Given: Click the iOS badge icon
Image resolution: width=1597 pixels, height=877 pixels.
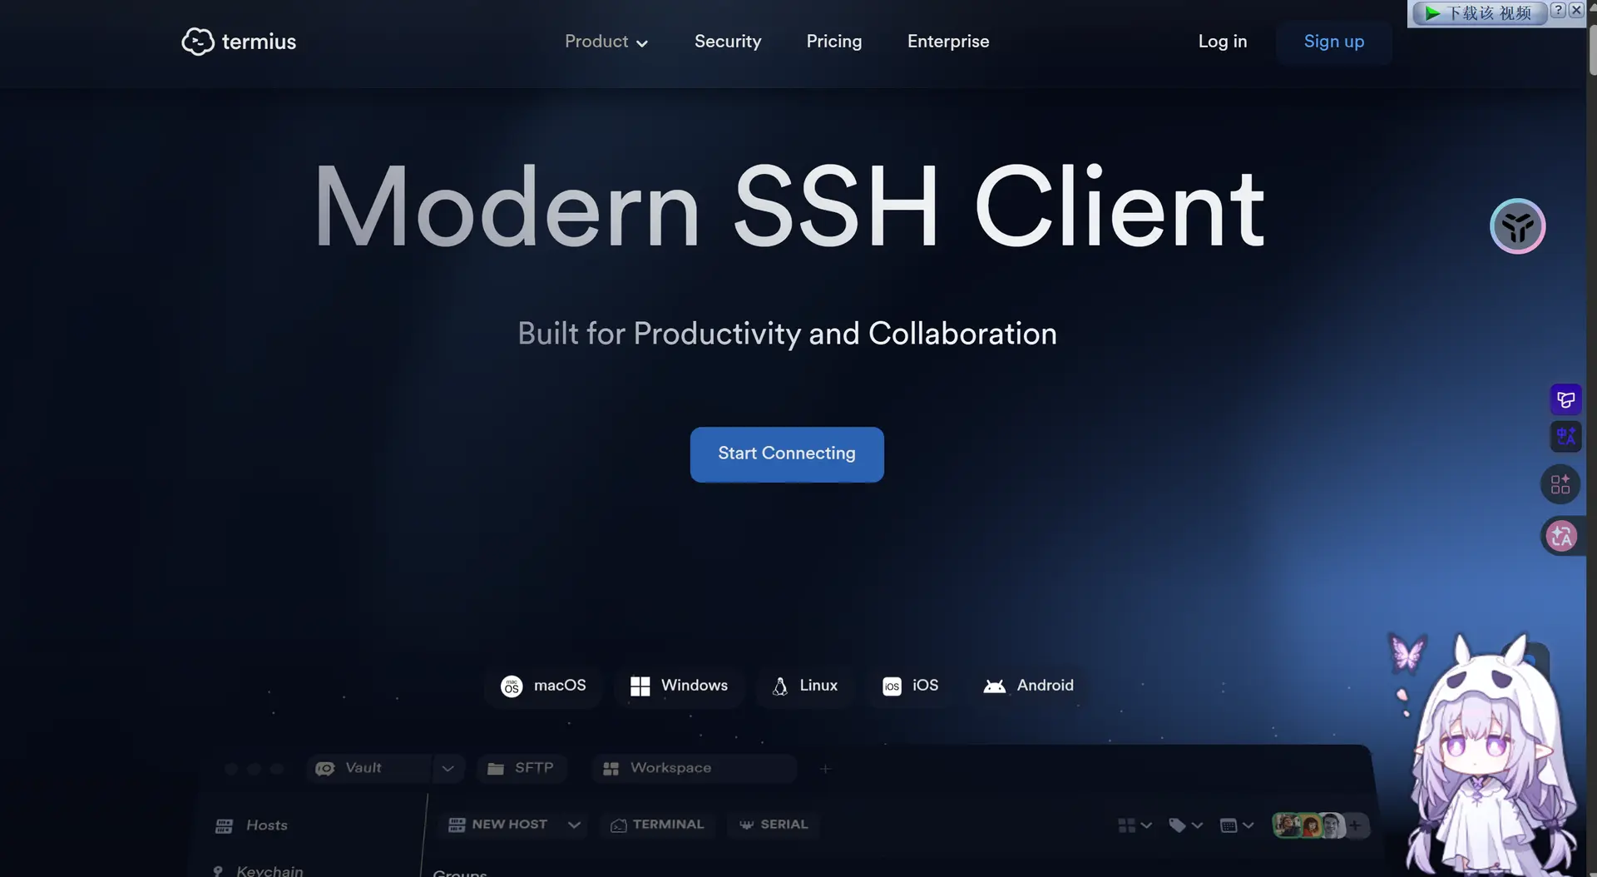Looking at the screenshot, I should (x=892, y=686).
